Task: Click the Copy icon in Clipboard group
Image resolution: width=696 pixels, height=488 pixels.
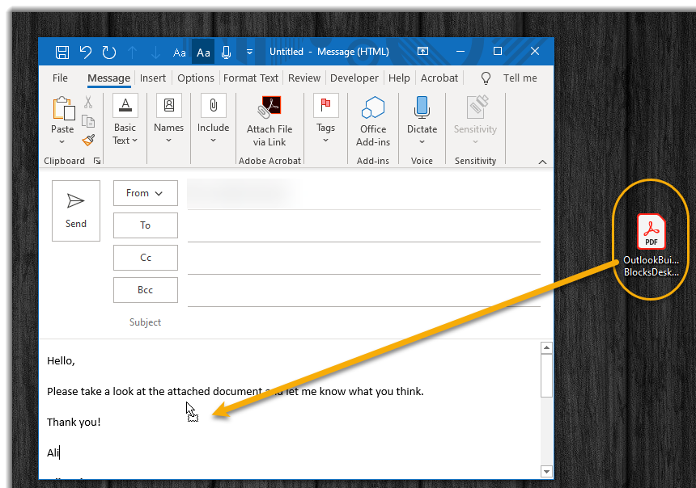Action: click(87, 120)
